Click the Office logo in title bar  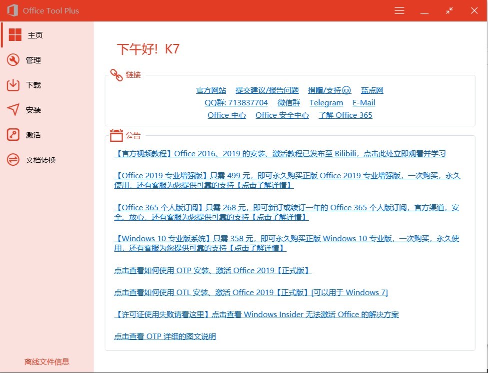12,10
